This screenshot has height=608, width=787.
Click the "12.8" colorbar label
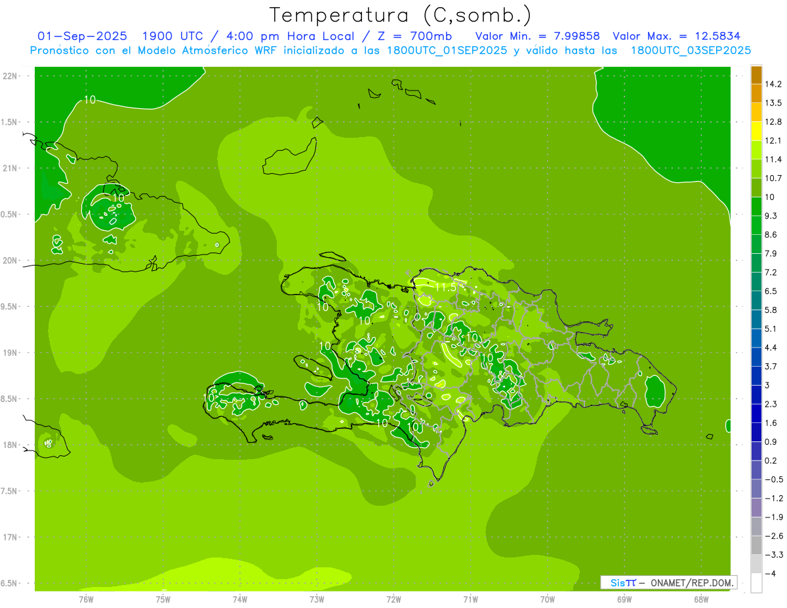pyautogui.click(x=773, y=121)
